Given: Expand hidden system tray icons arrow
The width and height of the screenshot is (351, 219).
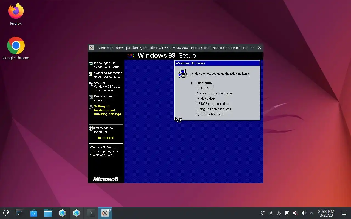Looking at the screenshot, I should [x=312, y=213].
